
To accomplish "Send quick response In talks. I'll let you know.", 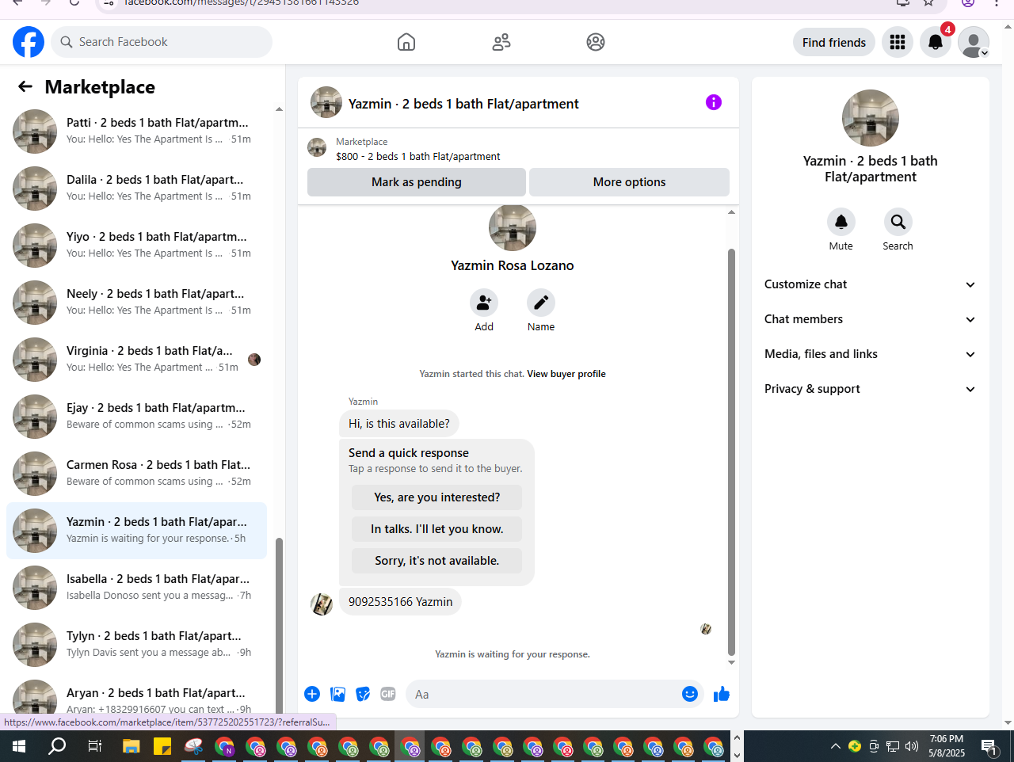I will [x=436, y=529].
